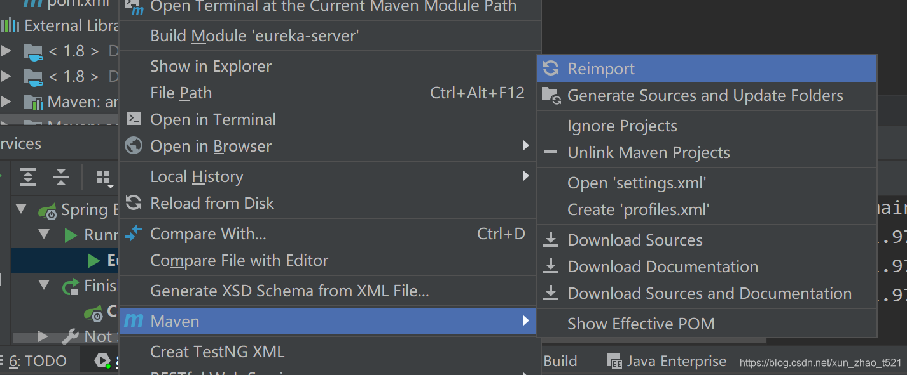This screenshot has height=375, width=907.
Task: Select Ignore Projects
Action: click(706, 126)
